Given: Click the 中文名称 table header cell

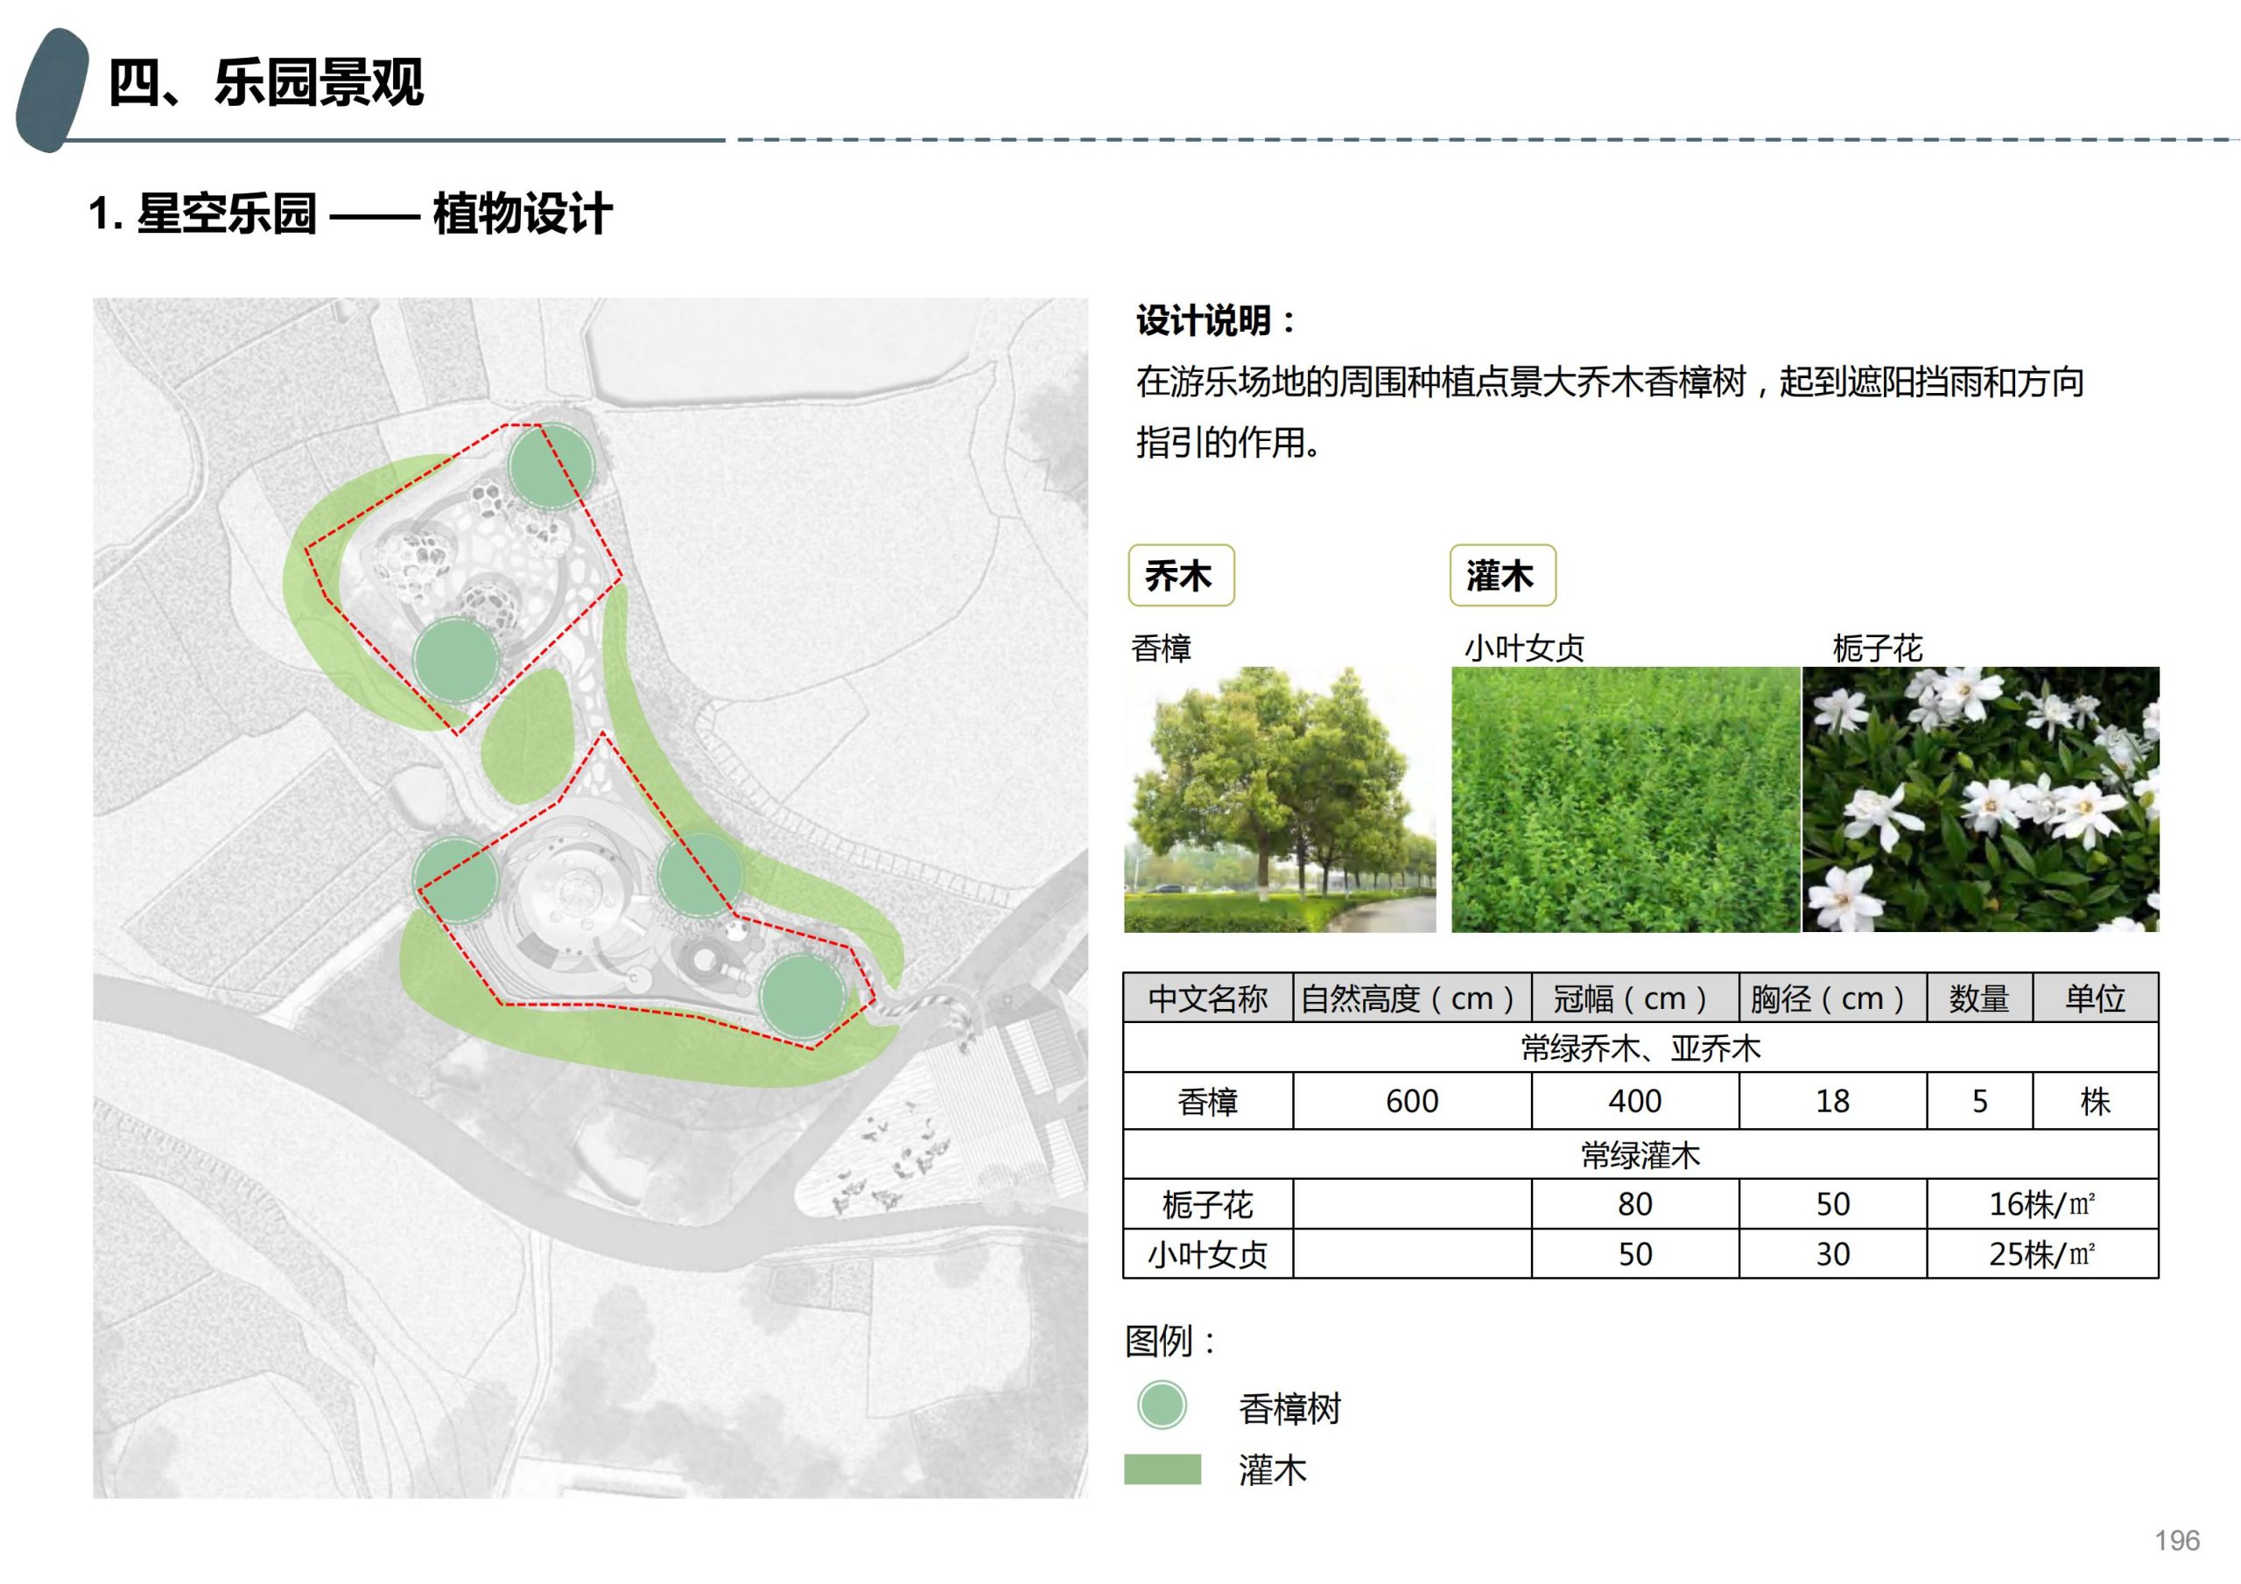Looking at the screenshot, I should (x=1207, y=999).
